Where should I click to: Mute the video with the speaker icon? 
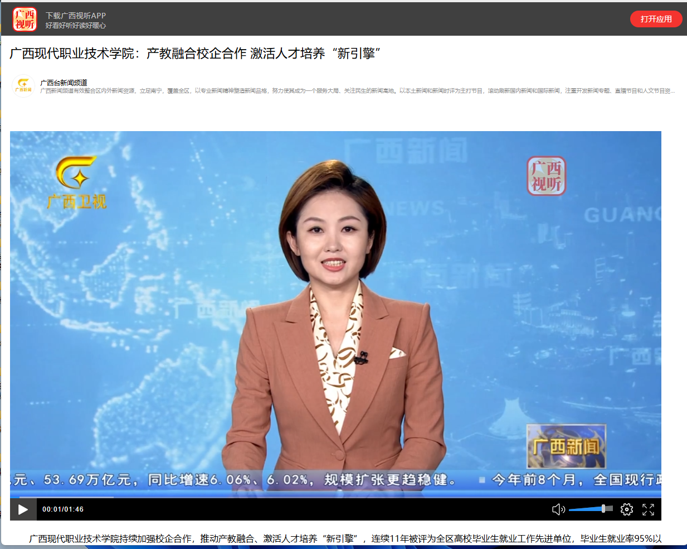point(558,509)
